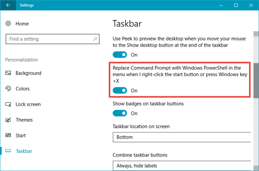Click the scrollbar down arrow
This screenshot has width=259, height=171.
[x=256, y=168]
